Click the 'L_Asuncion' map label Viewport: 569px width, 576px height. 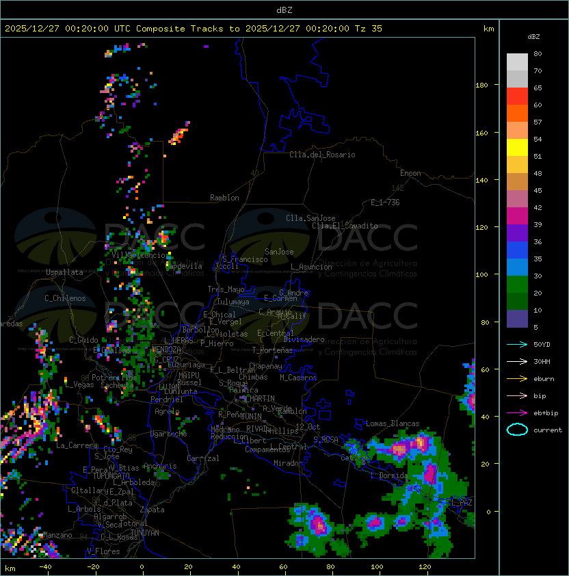click(311, 267)
